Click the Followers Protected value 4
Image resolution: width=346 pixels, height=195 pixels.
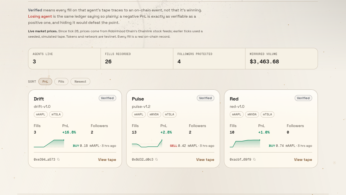[179, 61]
